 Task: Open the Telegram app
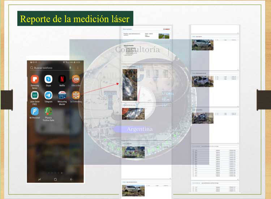click(48, 95)
